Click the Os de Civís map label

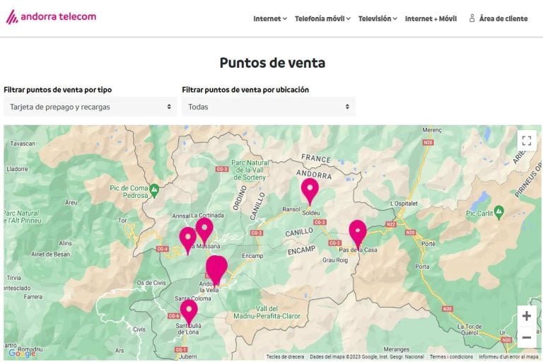coord(151,283)
